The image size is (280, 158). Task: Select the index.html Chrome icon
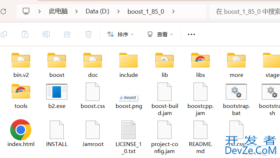pos(21,129)
